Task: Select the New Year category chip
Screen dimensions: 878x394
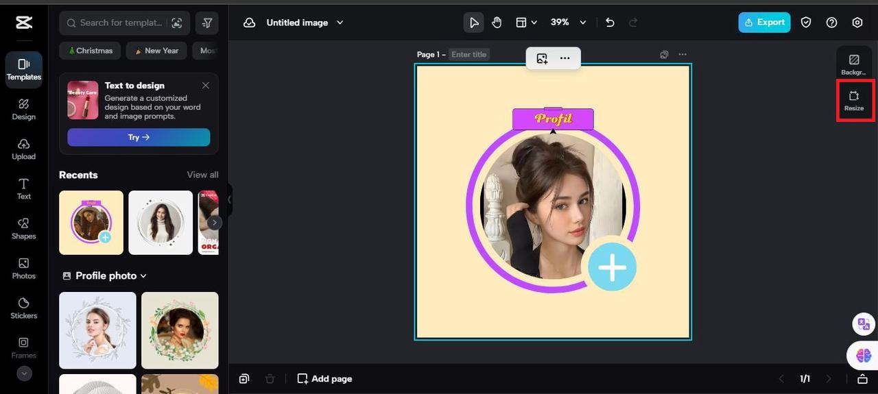Action: (x=157, y=51)
